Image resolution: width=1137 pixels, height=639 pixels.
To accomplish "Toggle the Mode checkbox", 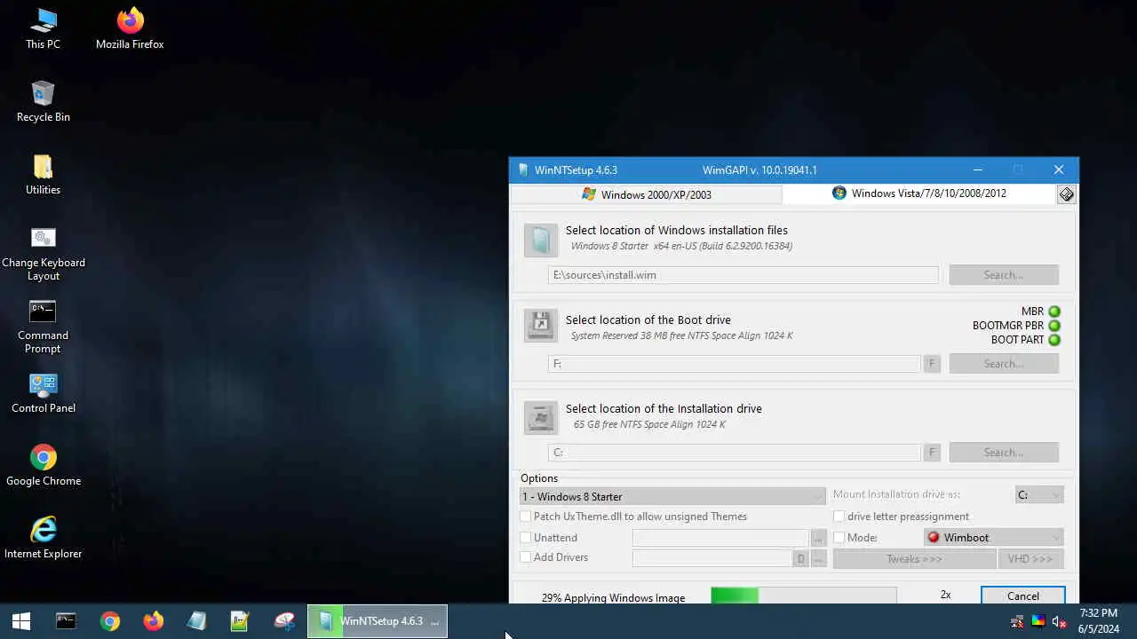I will [x=839, y=538].
